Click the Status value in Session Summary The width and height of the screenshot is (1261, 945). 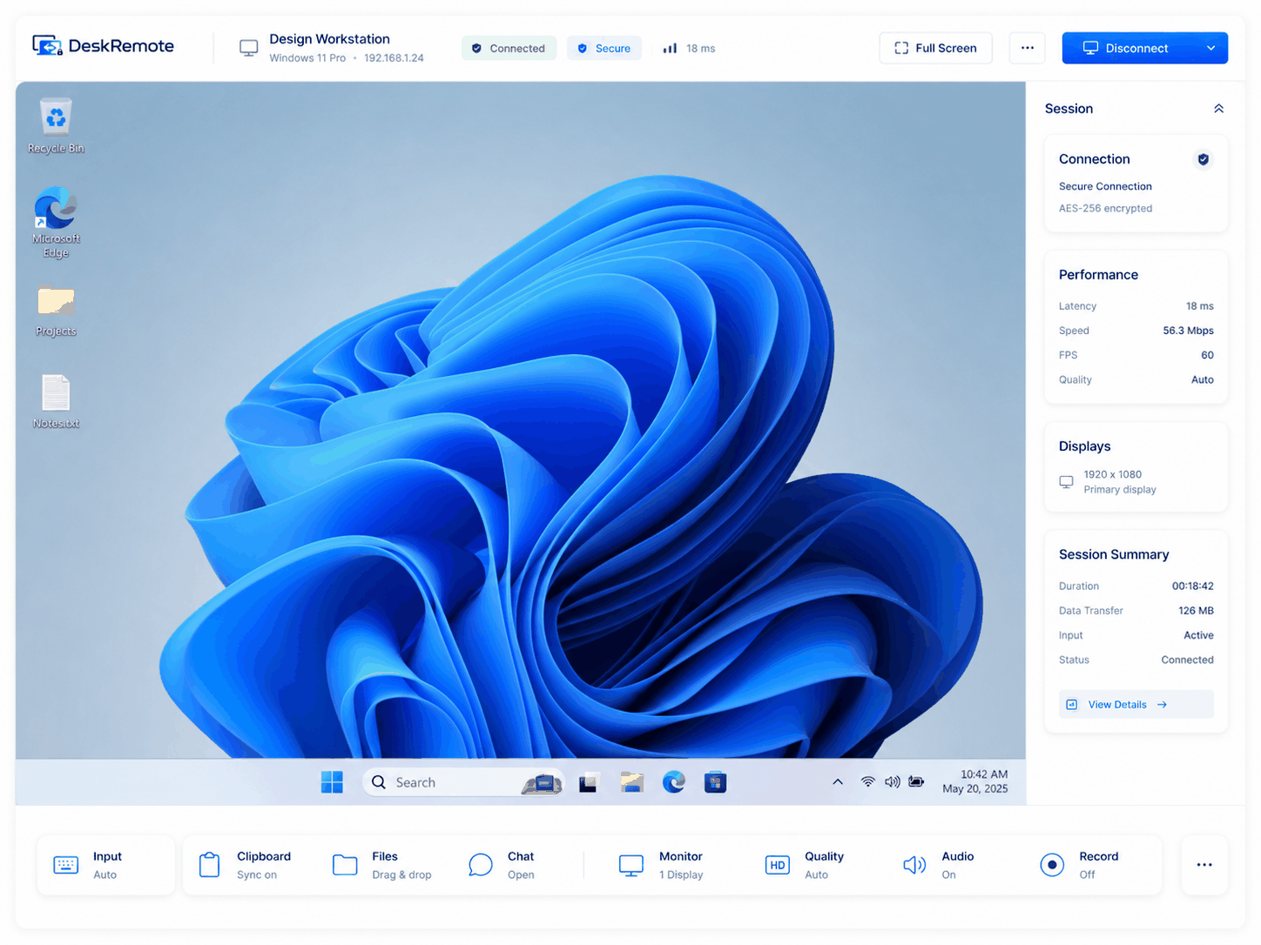tap(1187, 660)
